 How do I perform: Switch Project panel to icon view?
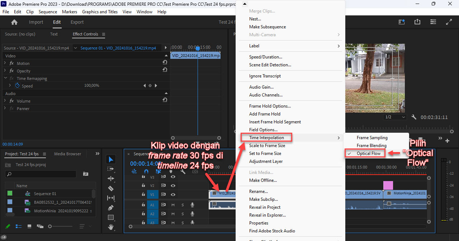pyautogui.click(x=29, y=226)
